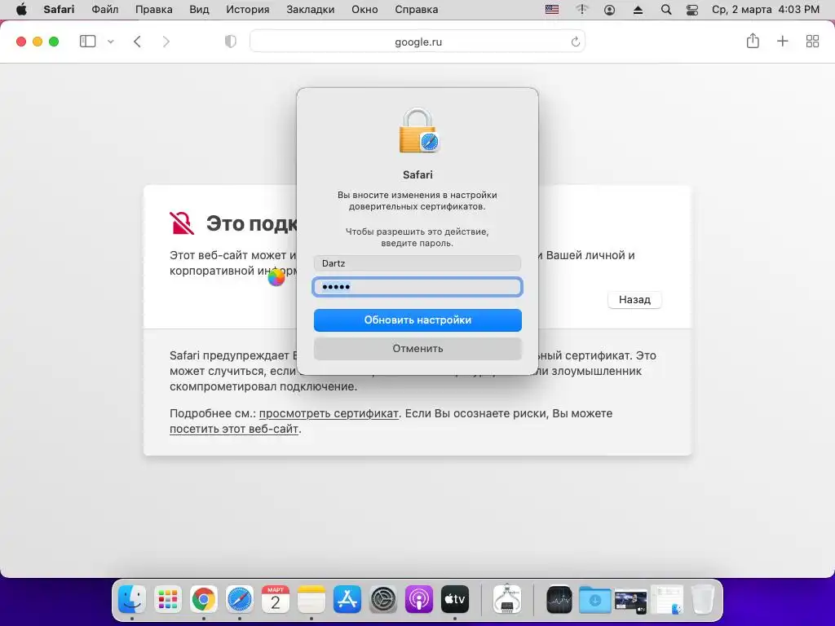Open the privacy report shield icon

(230, 42)
